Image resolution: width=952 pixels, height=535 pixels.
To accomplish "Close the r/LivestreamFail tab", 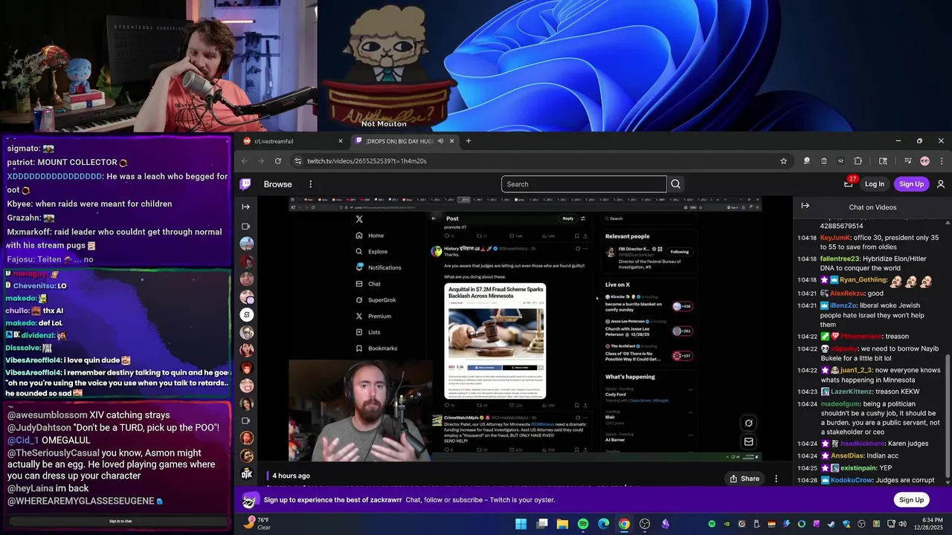I will [x=341, y=141].
